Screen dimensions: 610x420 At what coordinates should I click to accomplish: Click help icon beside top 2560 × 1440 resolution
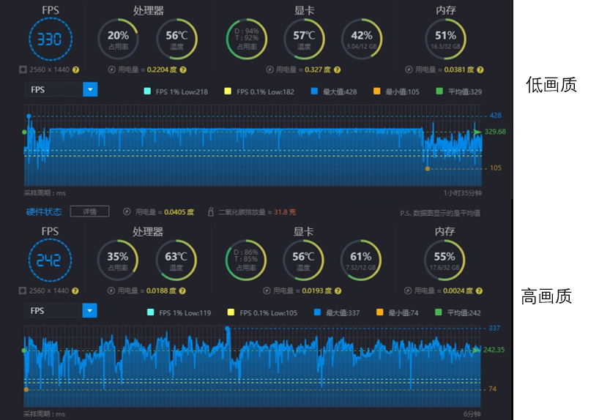76,70
